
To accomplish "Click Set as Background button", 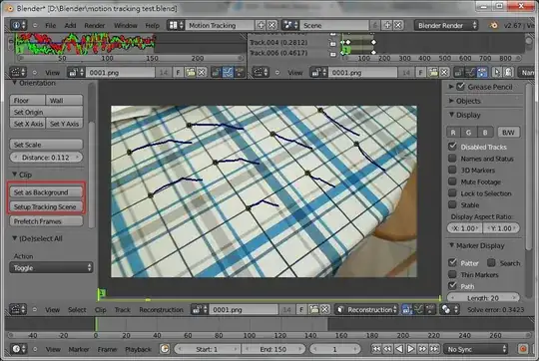I will click(x=46, y=192).
